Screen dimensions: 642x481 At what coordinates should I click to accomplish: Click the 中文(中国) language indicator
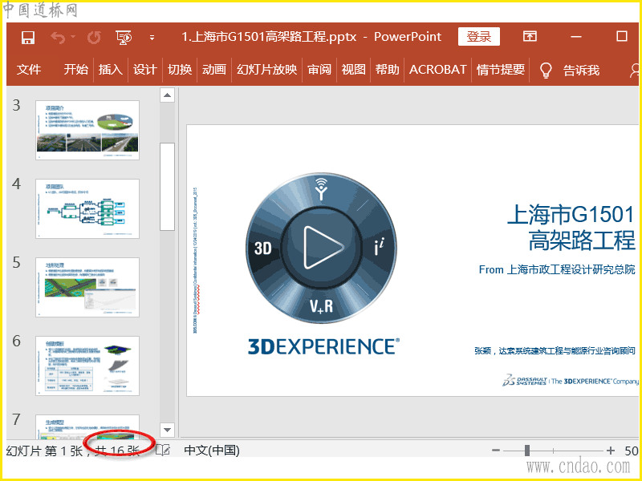click(212, 451)
